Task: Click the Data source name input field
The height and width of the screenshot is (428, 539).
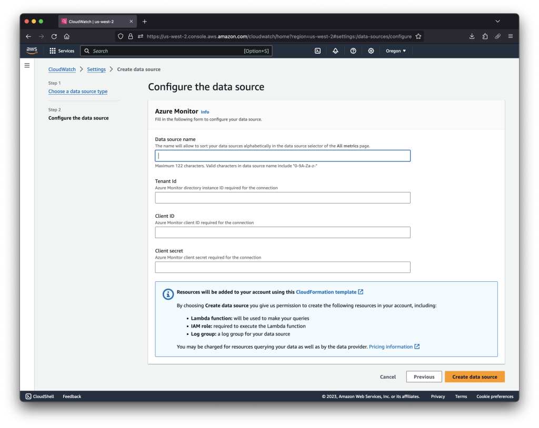Action: [x=283, y=156]
